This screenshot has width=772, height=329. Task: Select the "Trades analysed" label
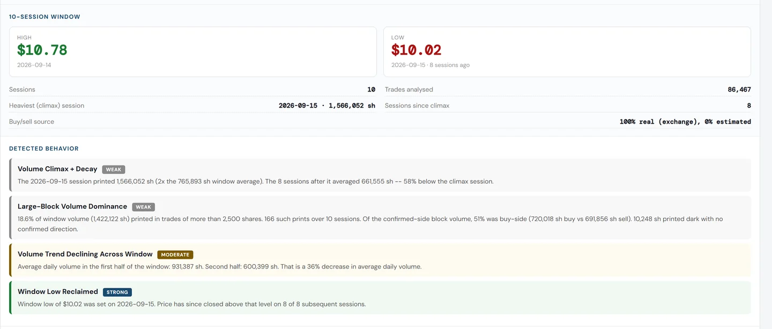click(x=409, y=89)
